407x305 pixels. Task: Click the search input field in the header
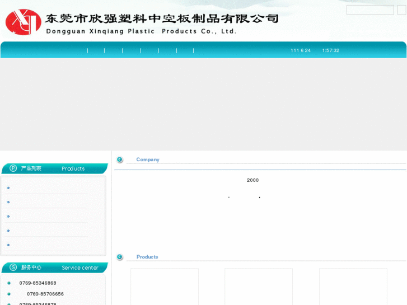[370, 10]
